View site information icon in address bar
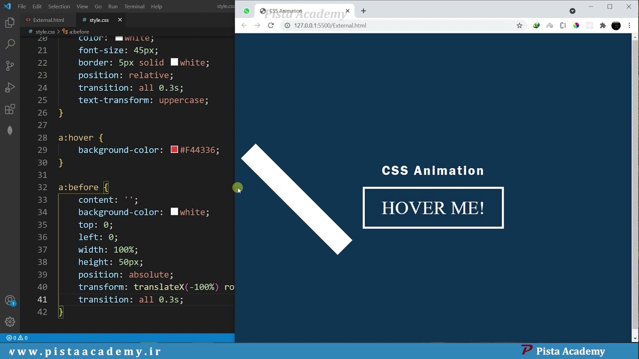639x359 pixels. click(x=287, y=25)
